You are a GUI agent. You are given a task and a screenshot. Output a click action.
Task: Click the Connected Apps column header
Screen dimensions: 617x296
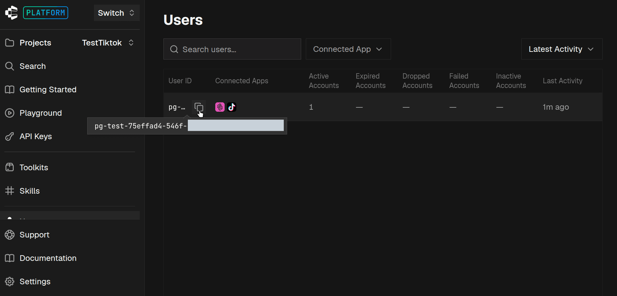[242, 81]
